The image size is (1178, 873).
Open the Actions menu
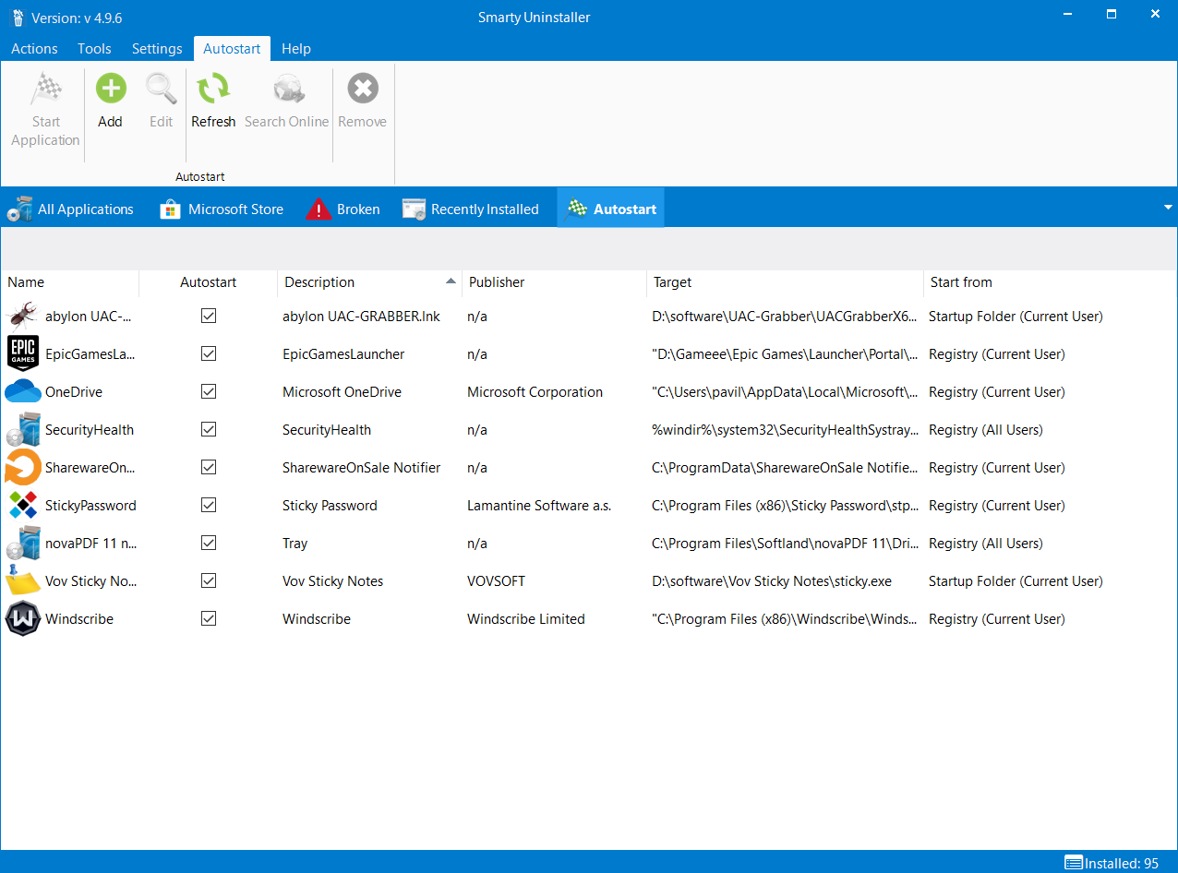34,49
